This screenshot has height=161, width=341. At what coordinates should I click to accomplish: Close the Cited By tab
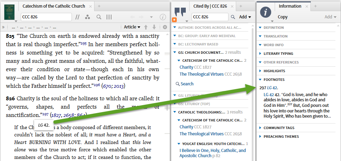(232, 7)
